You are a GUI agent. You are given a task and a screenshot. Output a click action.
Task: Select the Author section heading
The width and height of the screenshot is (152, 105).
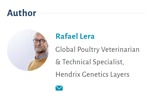tap(22, 13)
